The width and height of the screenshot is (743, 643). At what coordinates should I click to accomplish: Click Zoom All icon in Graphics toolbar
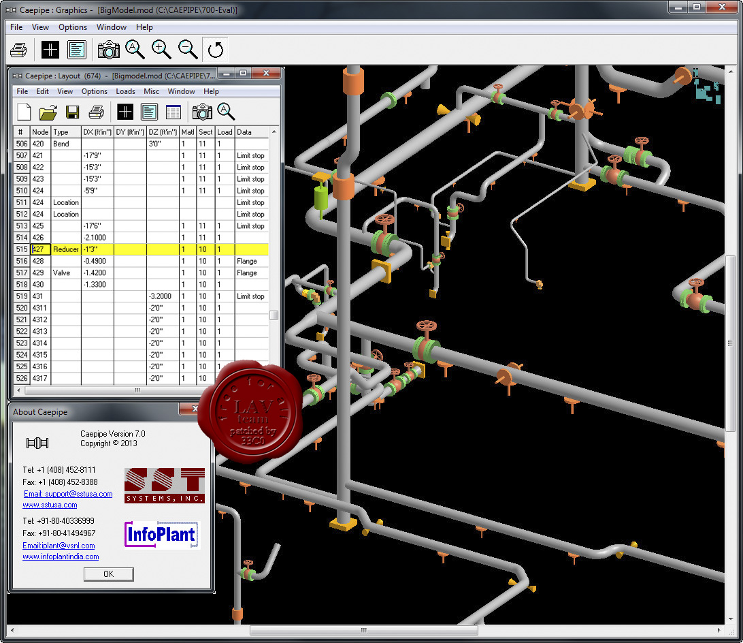point(135,49)
